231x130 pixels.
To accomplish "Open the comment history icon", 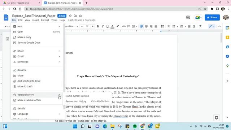I will pyautogui.click(x=188, y=17).
